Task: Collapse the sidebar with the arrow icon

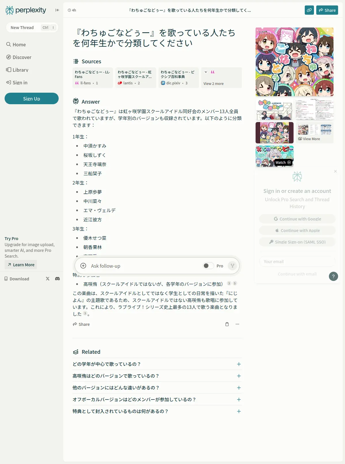Action: [x=57, y=10]
